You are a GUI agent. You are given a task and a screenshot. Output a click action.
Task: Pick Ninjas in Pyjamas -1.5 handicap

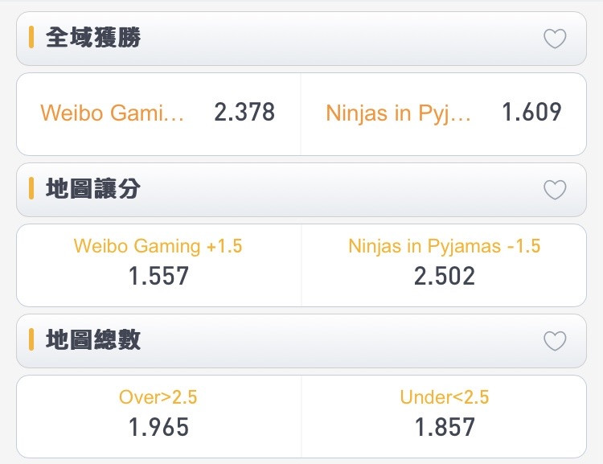[444, 265]
